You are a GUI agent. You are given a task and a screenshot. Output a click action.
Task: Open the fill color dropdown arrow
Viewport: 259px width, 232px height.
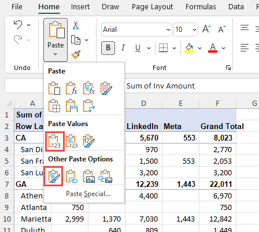199,48
